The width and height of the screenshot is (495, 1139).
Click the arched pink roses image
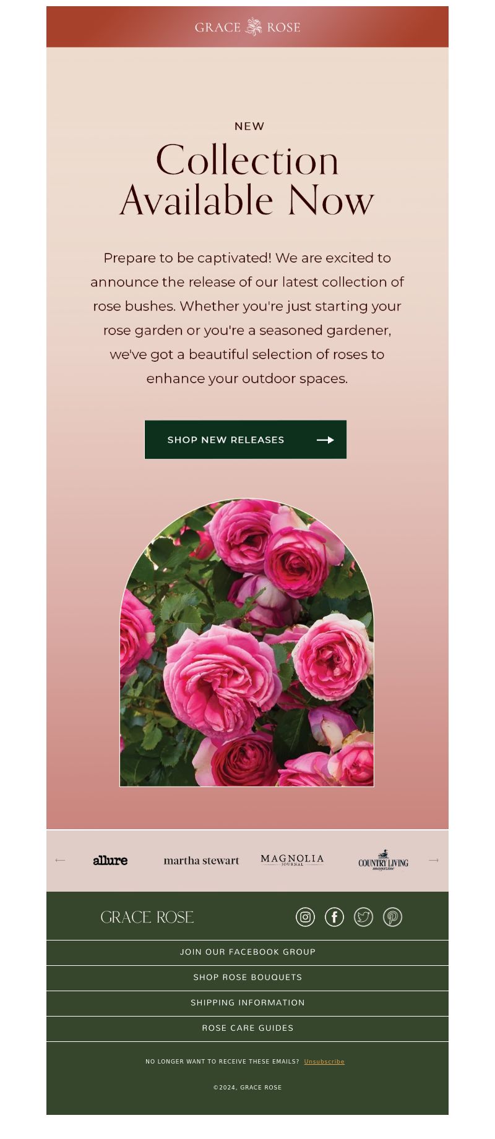pos(246,642)
